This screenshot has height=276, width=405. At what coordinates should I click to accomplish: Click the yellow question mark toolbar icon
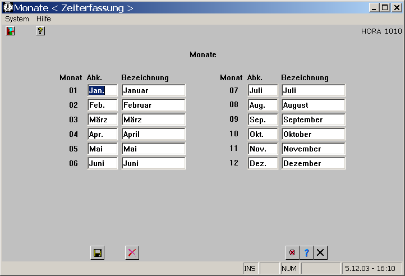click(x=40, y=31)
